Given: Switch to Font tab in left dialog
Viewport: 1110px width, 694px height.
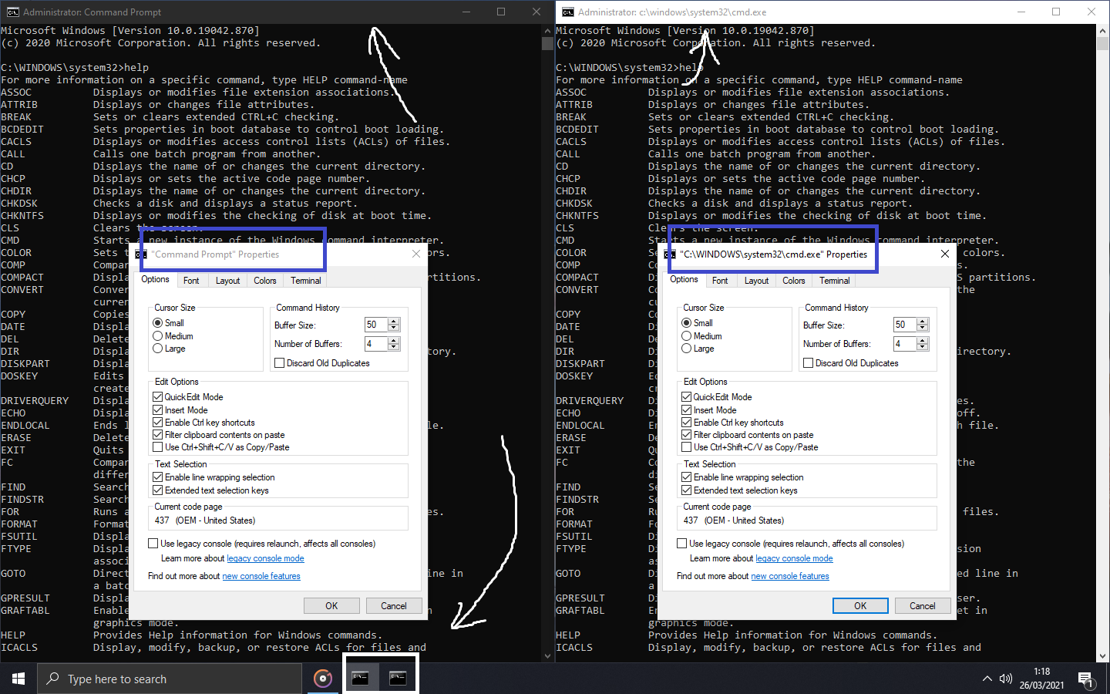Looking at the screenshot, I should click(x=191, y=281).
